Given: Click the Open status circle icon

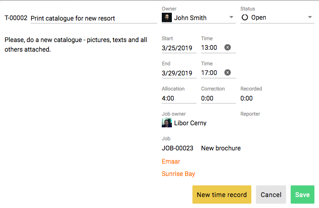Looking at the screenshot, I should pyautogui.click(x=245, y=17).
